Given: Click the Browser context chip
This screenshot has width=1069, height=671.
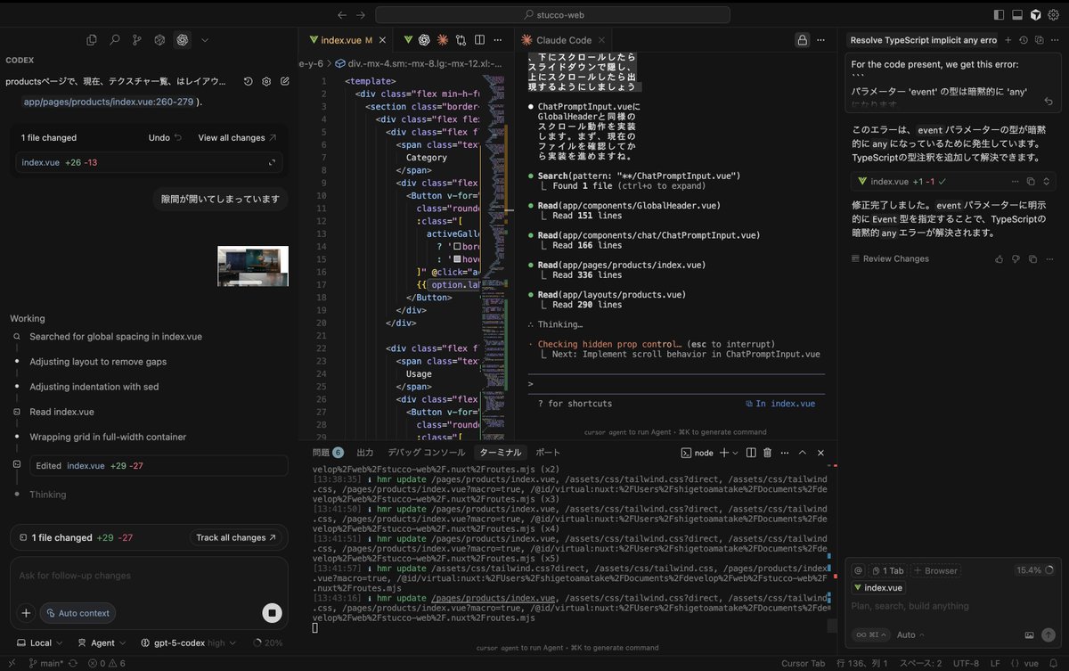Looking at the screenshot, I should click(x=935, y=570).
